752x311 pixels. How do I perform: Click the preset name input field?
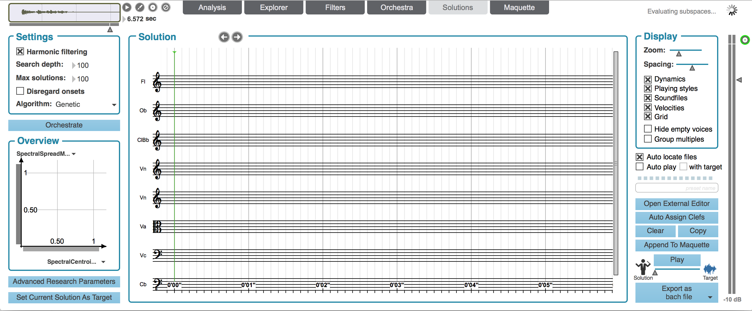click(x=677, y=188)
